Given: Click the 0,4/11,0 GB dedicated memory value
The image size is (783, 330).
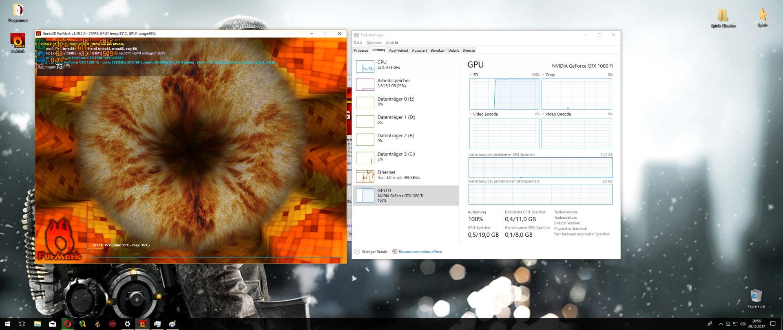Looking at the screenshot, I should point(520,219).
